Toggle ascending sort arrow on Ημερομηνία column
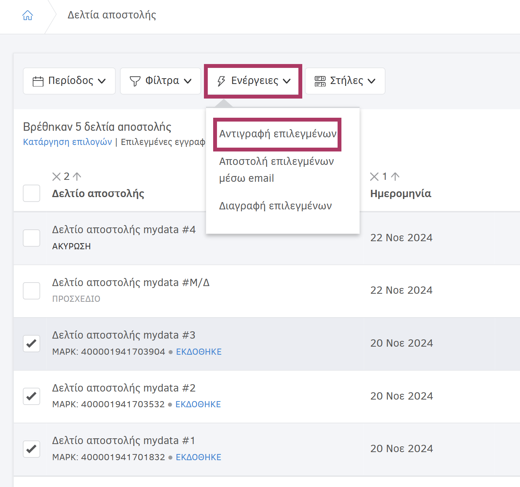 coord(395,176)
